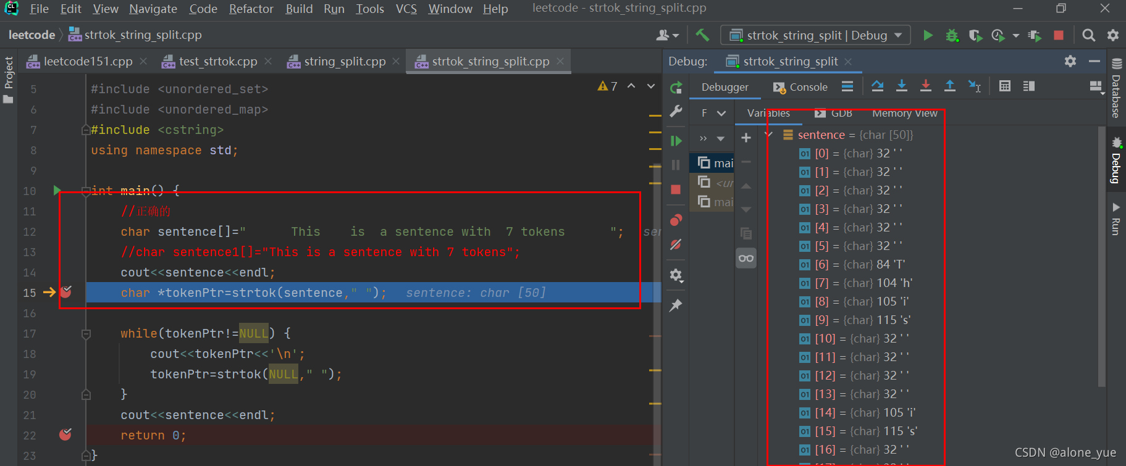The height and width of the screenshot is (466, 1126).
Task: Toggle the breakpoint on line 15
Action: click(x=65, y=292)
